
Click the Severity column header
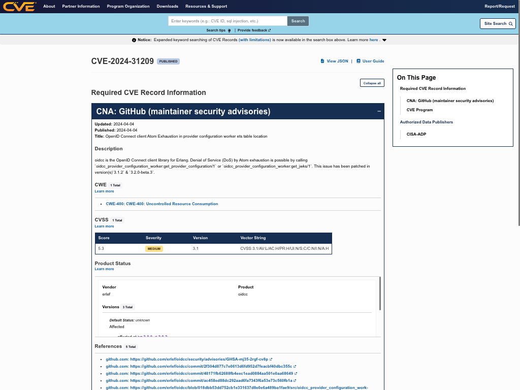[x=153, y=238]
